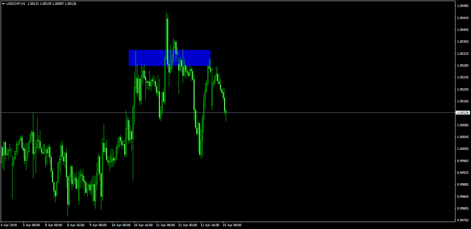
Task: Click price axis label 1.00005
Action: point(463,149)
